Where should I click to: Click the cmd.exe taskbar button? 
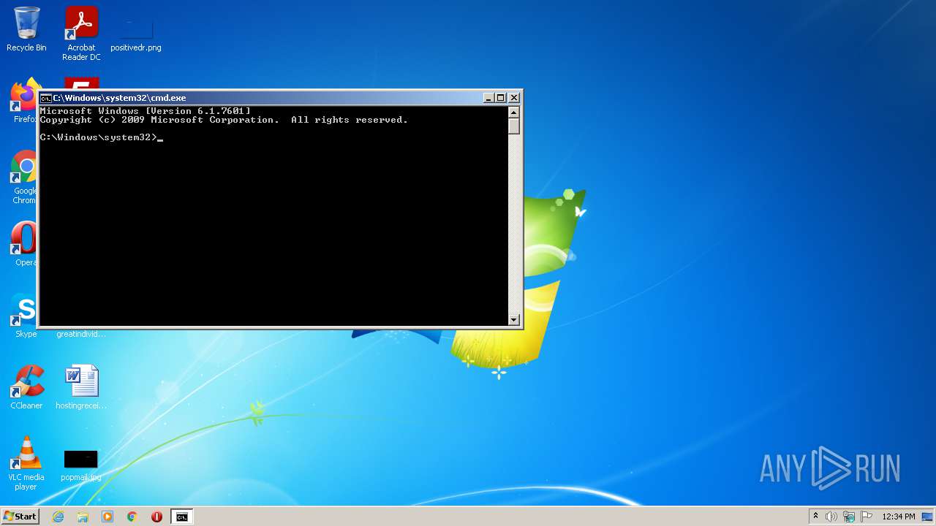(x=181, y=517)
